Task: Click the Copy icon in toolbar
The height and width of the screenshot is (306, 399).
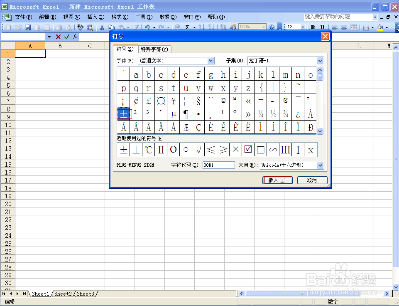Action: [111, 27]
